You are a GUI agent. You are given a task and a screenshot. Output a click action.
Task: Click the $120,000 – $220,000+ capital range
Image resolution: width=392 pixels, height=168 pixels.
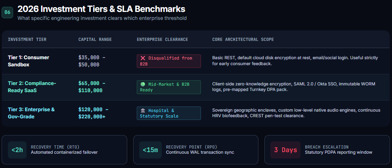93,113
